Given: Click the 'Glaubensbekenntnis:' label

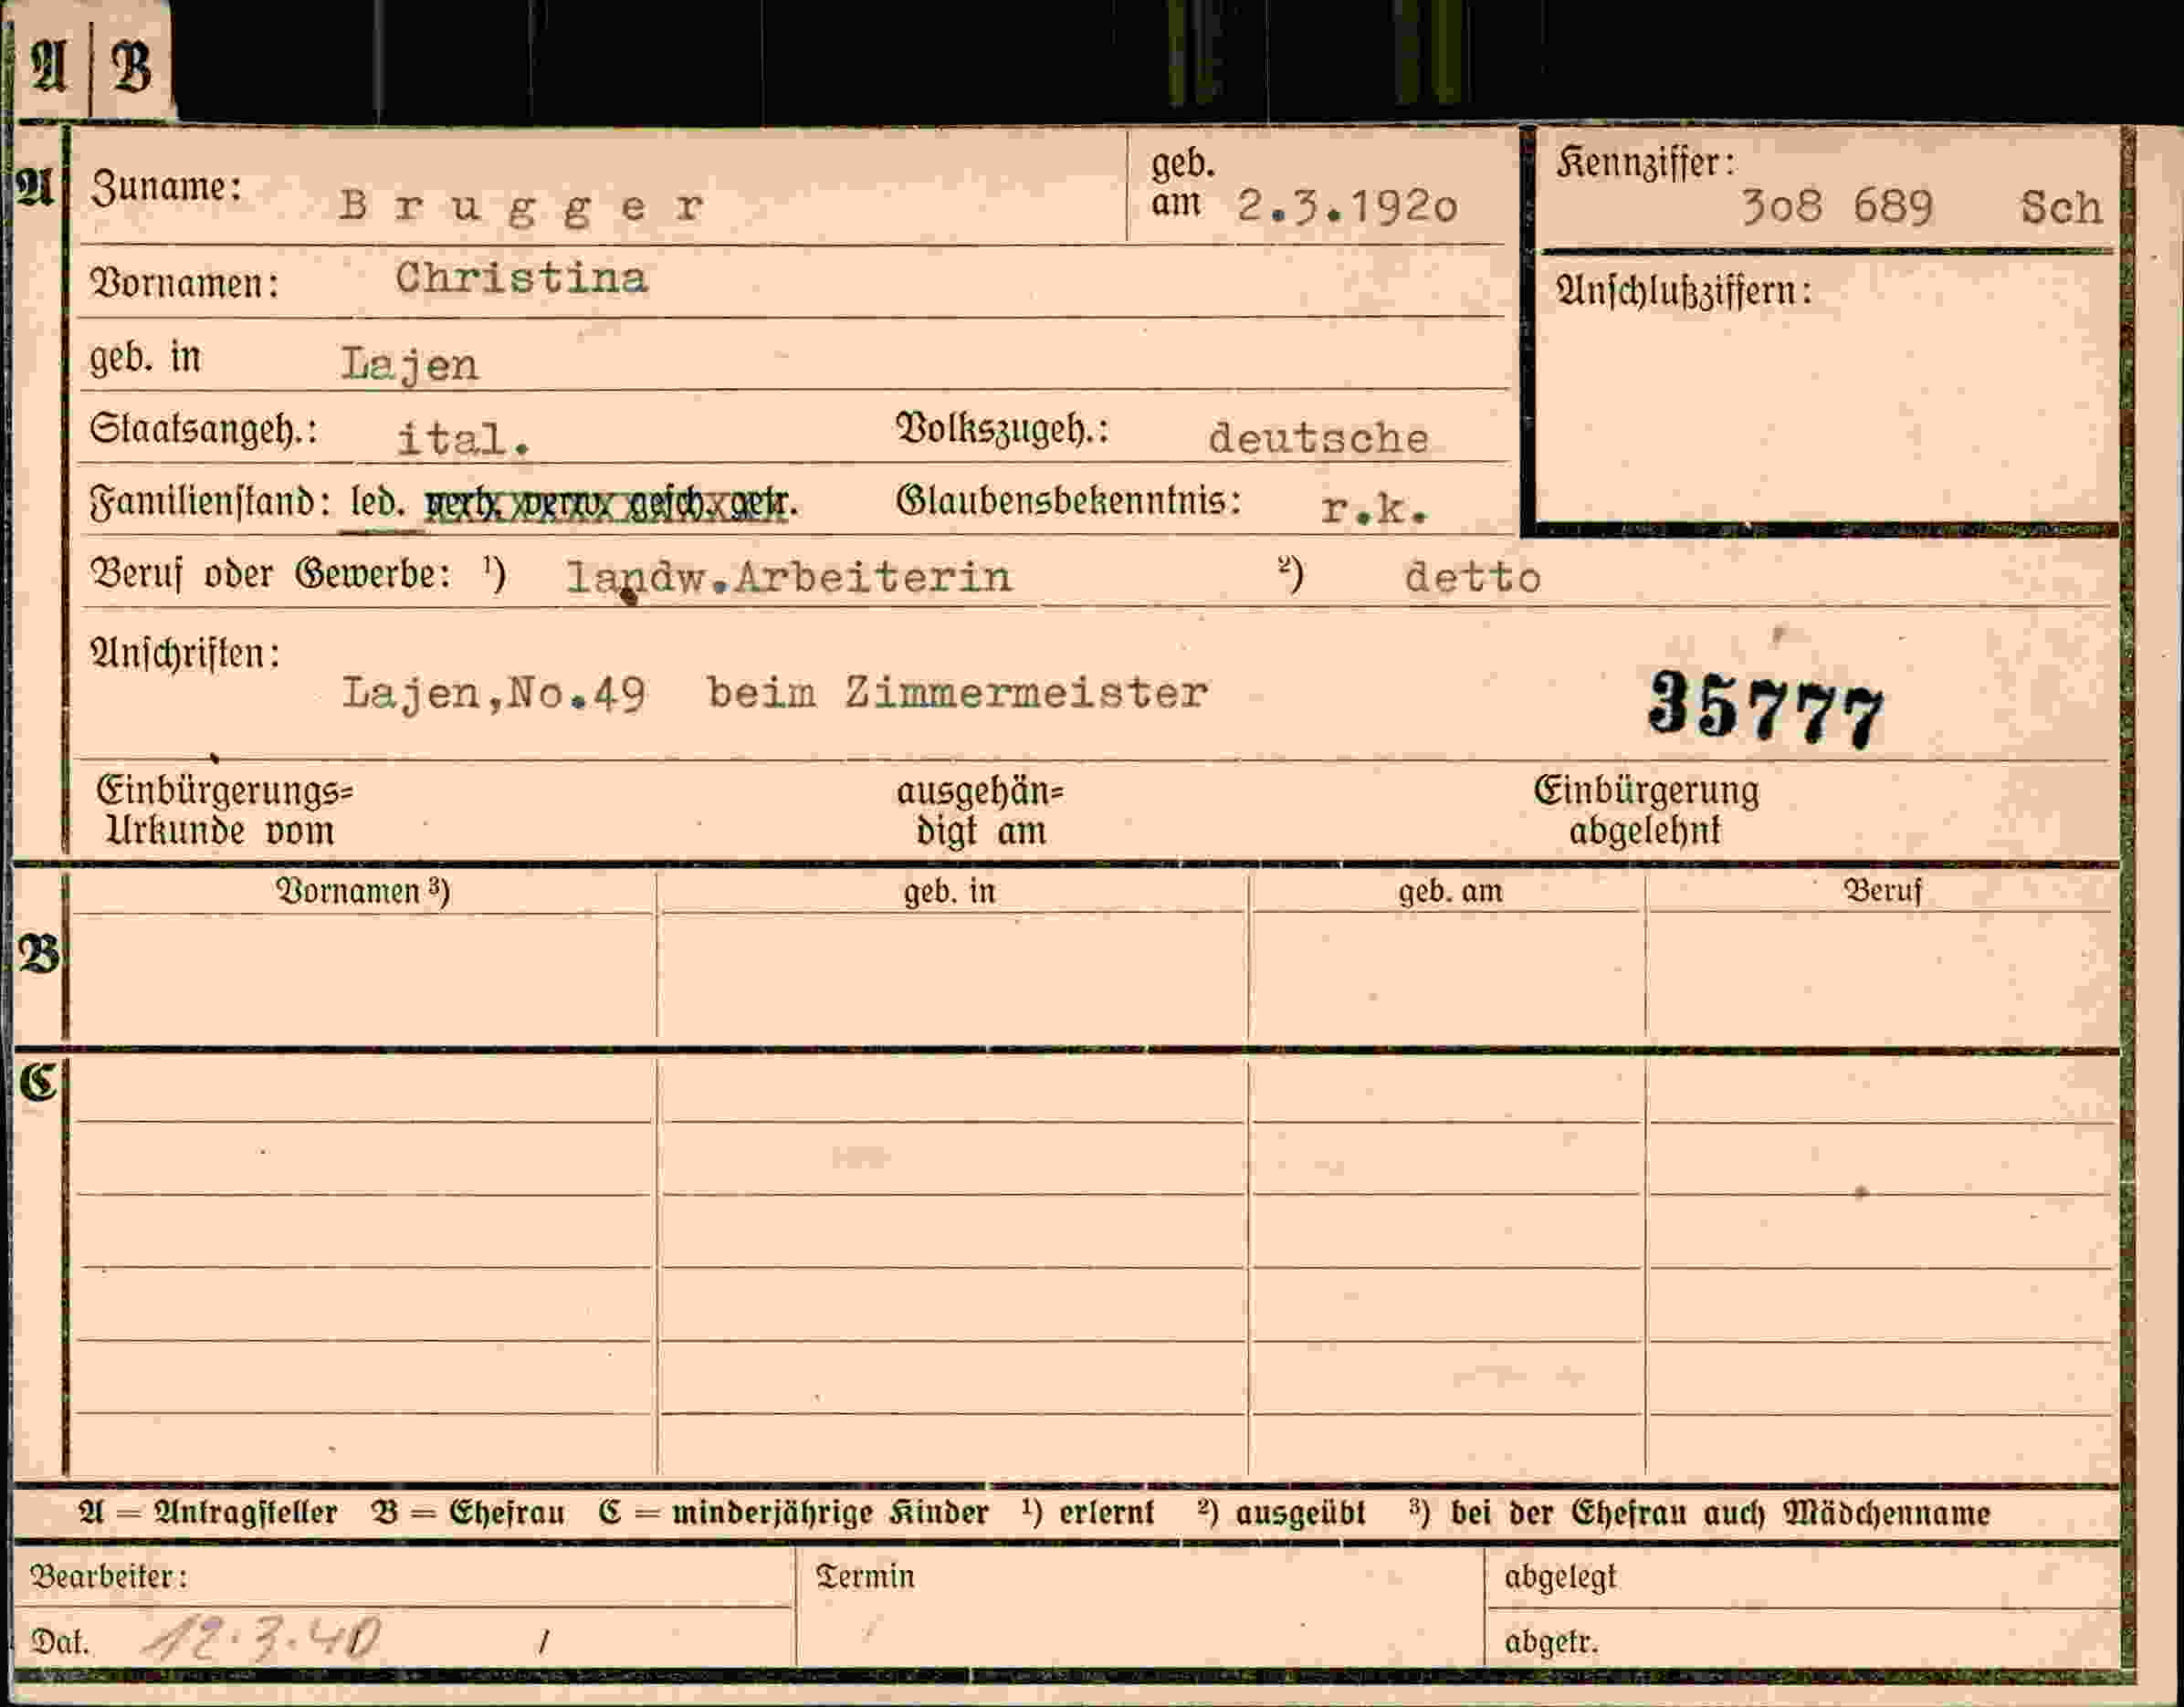Looking at the screenshot, I should point(1068,501).
